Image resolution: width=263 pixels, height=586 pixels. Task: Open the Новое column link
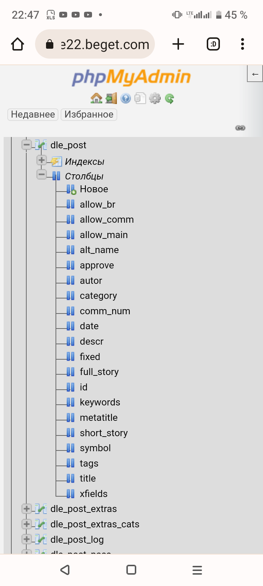tap(94, 189)
